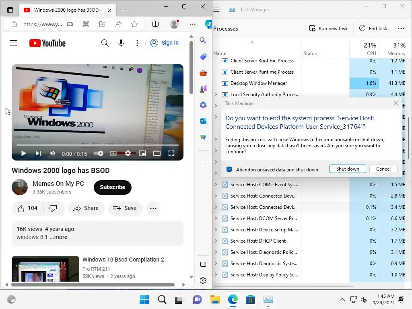Open YouTube settings three-dot menu

137,43
